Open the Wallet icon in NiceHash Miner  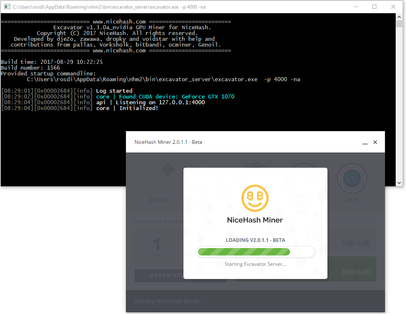click(159, 179)
